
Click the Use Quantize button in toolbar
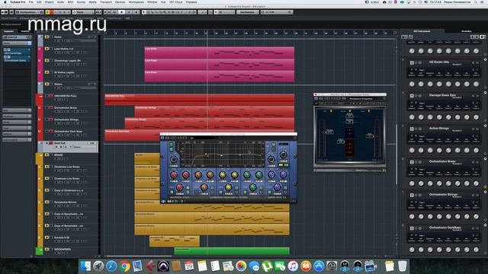[x=247, y=12]
